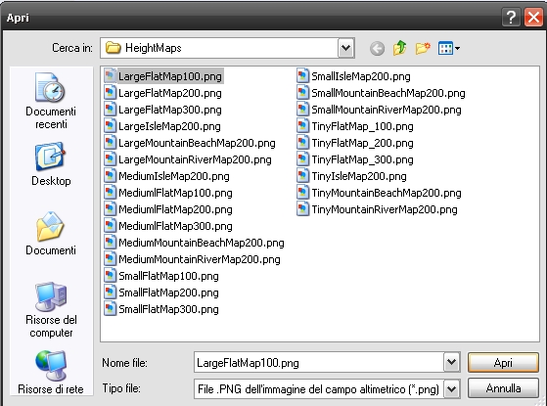The width and height of the screenshot is (547, 406).
Task: Select file name TinyMountainBeachMap200.png
Action: [387, 193]
